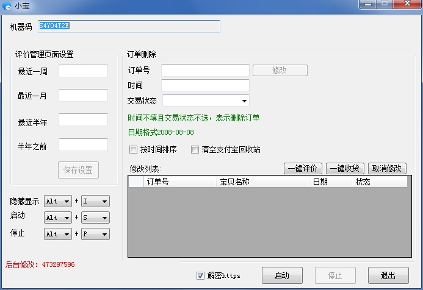Viewport: 423px width, 290px height.
Task: Open the 停止 Alt modifier dropdown
Action: [x=58, y=234]
